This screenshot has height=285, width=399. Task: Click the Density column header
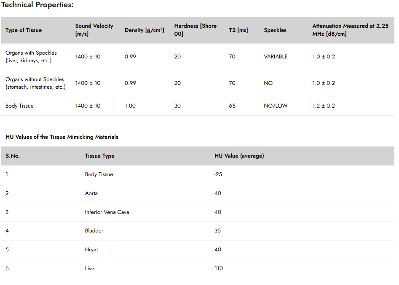[144, 30]
